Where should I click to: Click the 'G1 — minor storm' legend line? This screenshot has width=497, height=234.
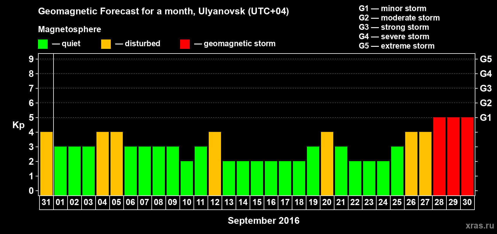click(x=393, y=8)
